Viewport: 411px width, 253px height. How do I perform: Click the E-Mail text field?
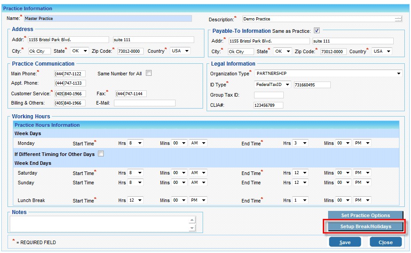145,103
